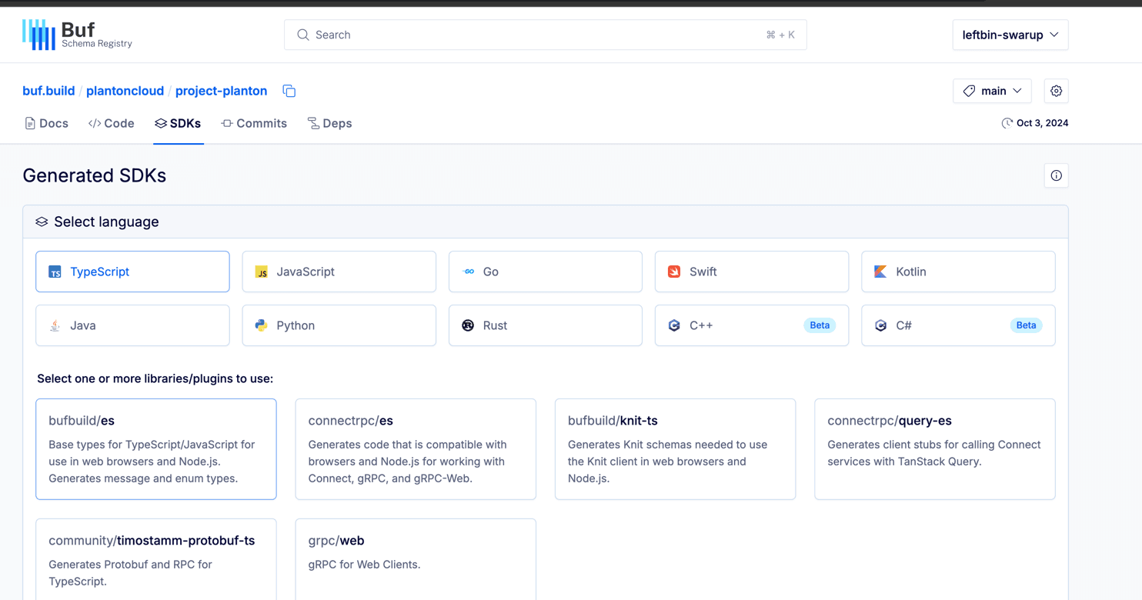Click the TypeScript TS icon
1142x600 pixels.
(x=55, y=272)
